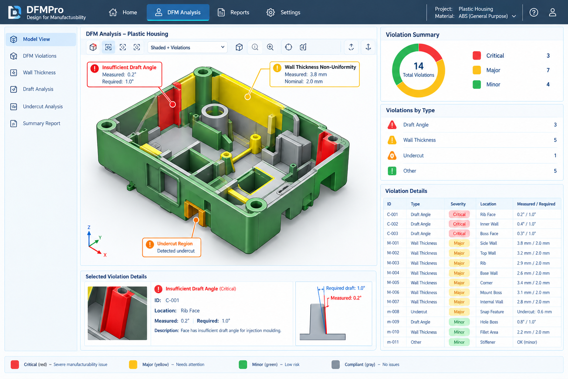Open the Home tab
The height and width of the screenshot is (379, 568).
pos(123,12)
